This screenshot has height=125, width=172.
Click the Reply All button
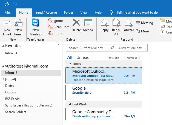point(116,27)
